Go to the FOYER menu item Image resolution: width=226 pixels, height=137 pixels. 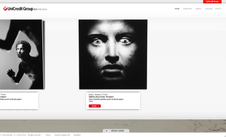point(177,9)
